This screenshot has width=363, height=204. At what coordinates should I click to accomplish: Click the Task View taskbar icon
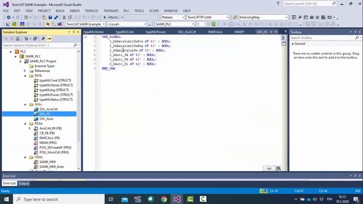click(x=111, y=199)
